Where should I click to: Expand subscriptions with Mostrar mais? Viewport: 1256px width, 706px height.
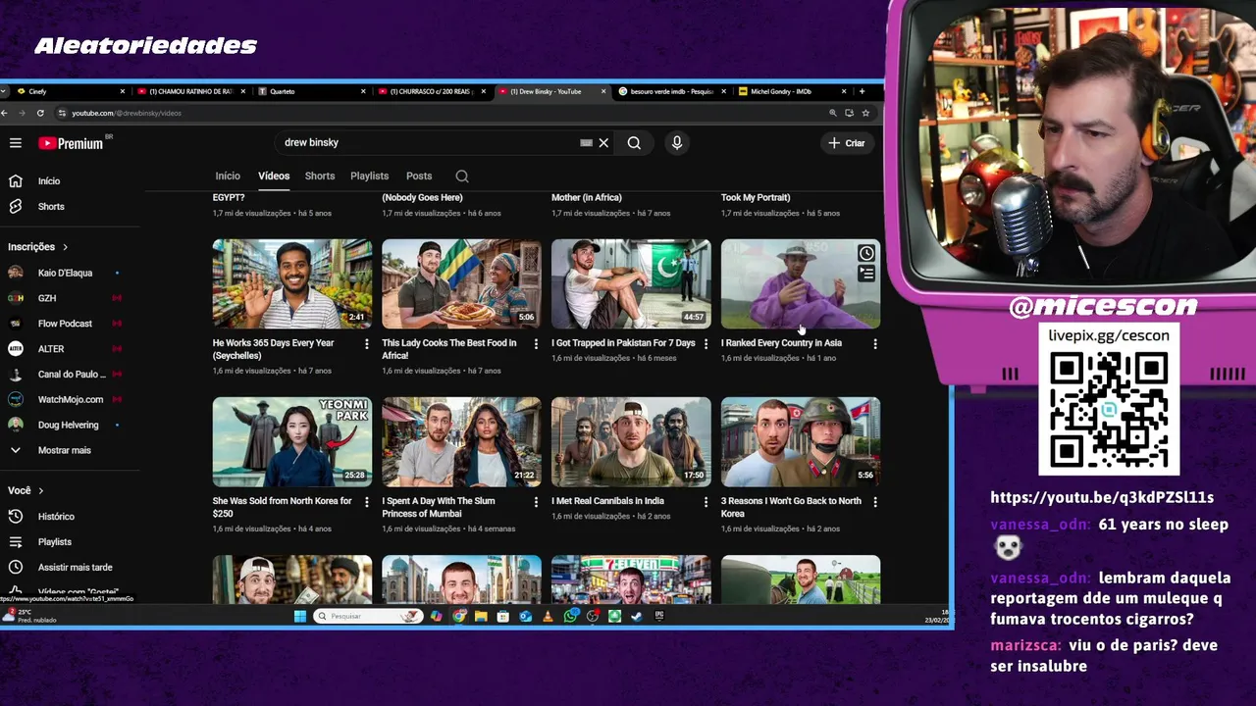click(65, 450)
